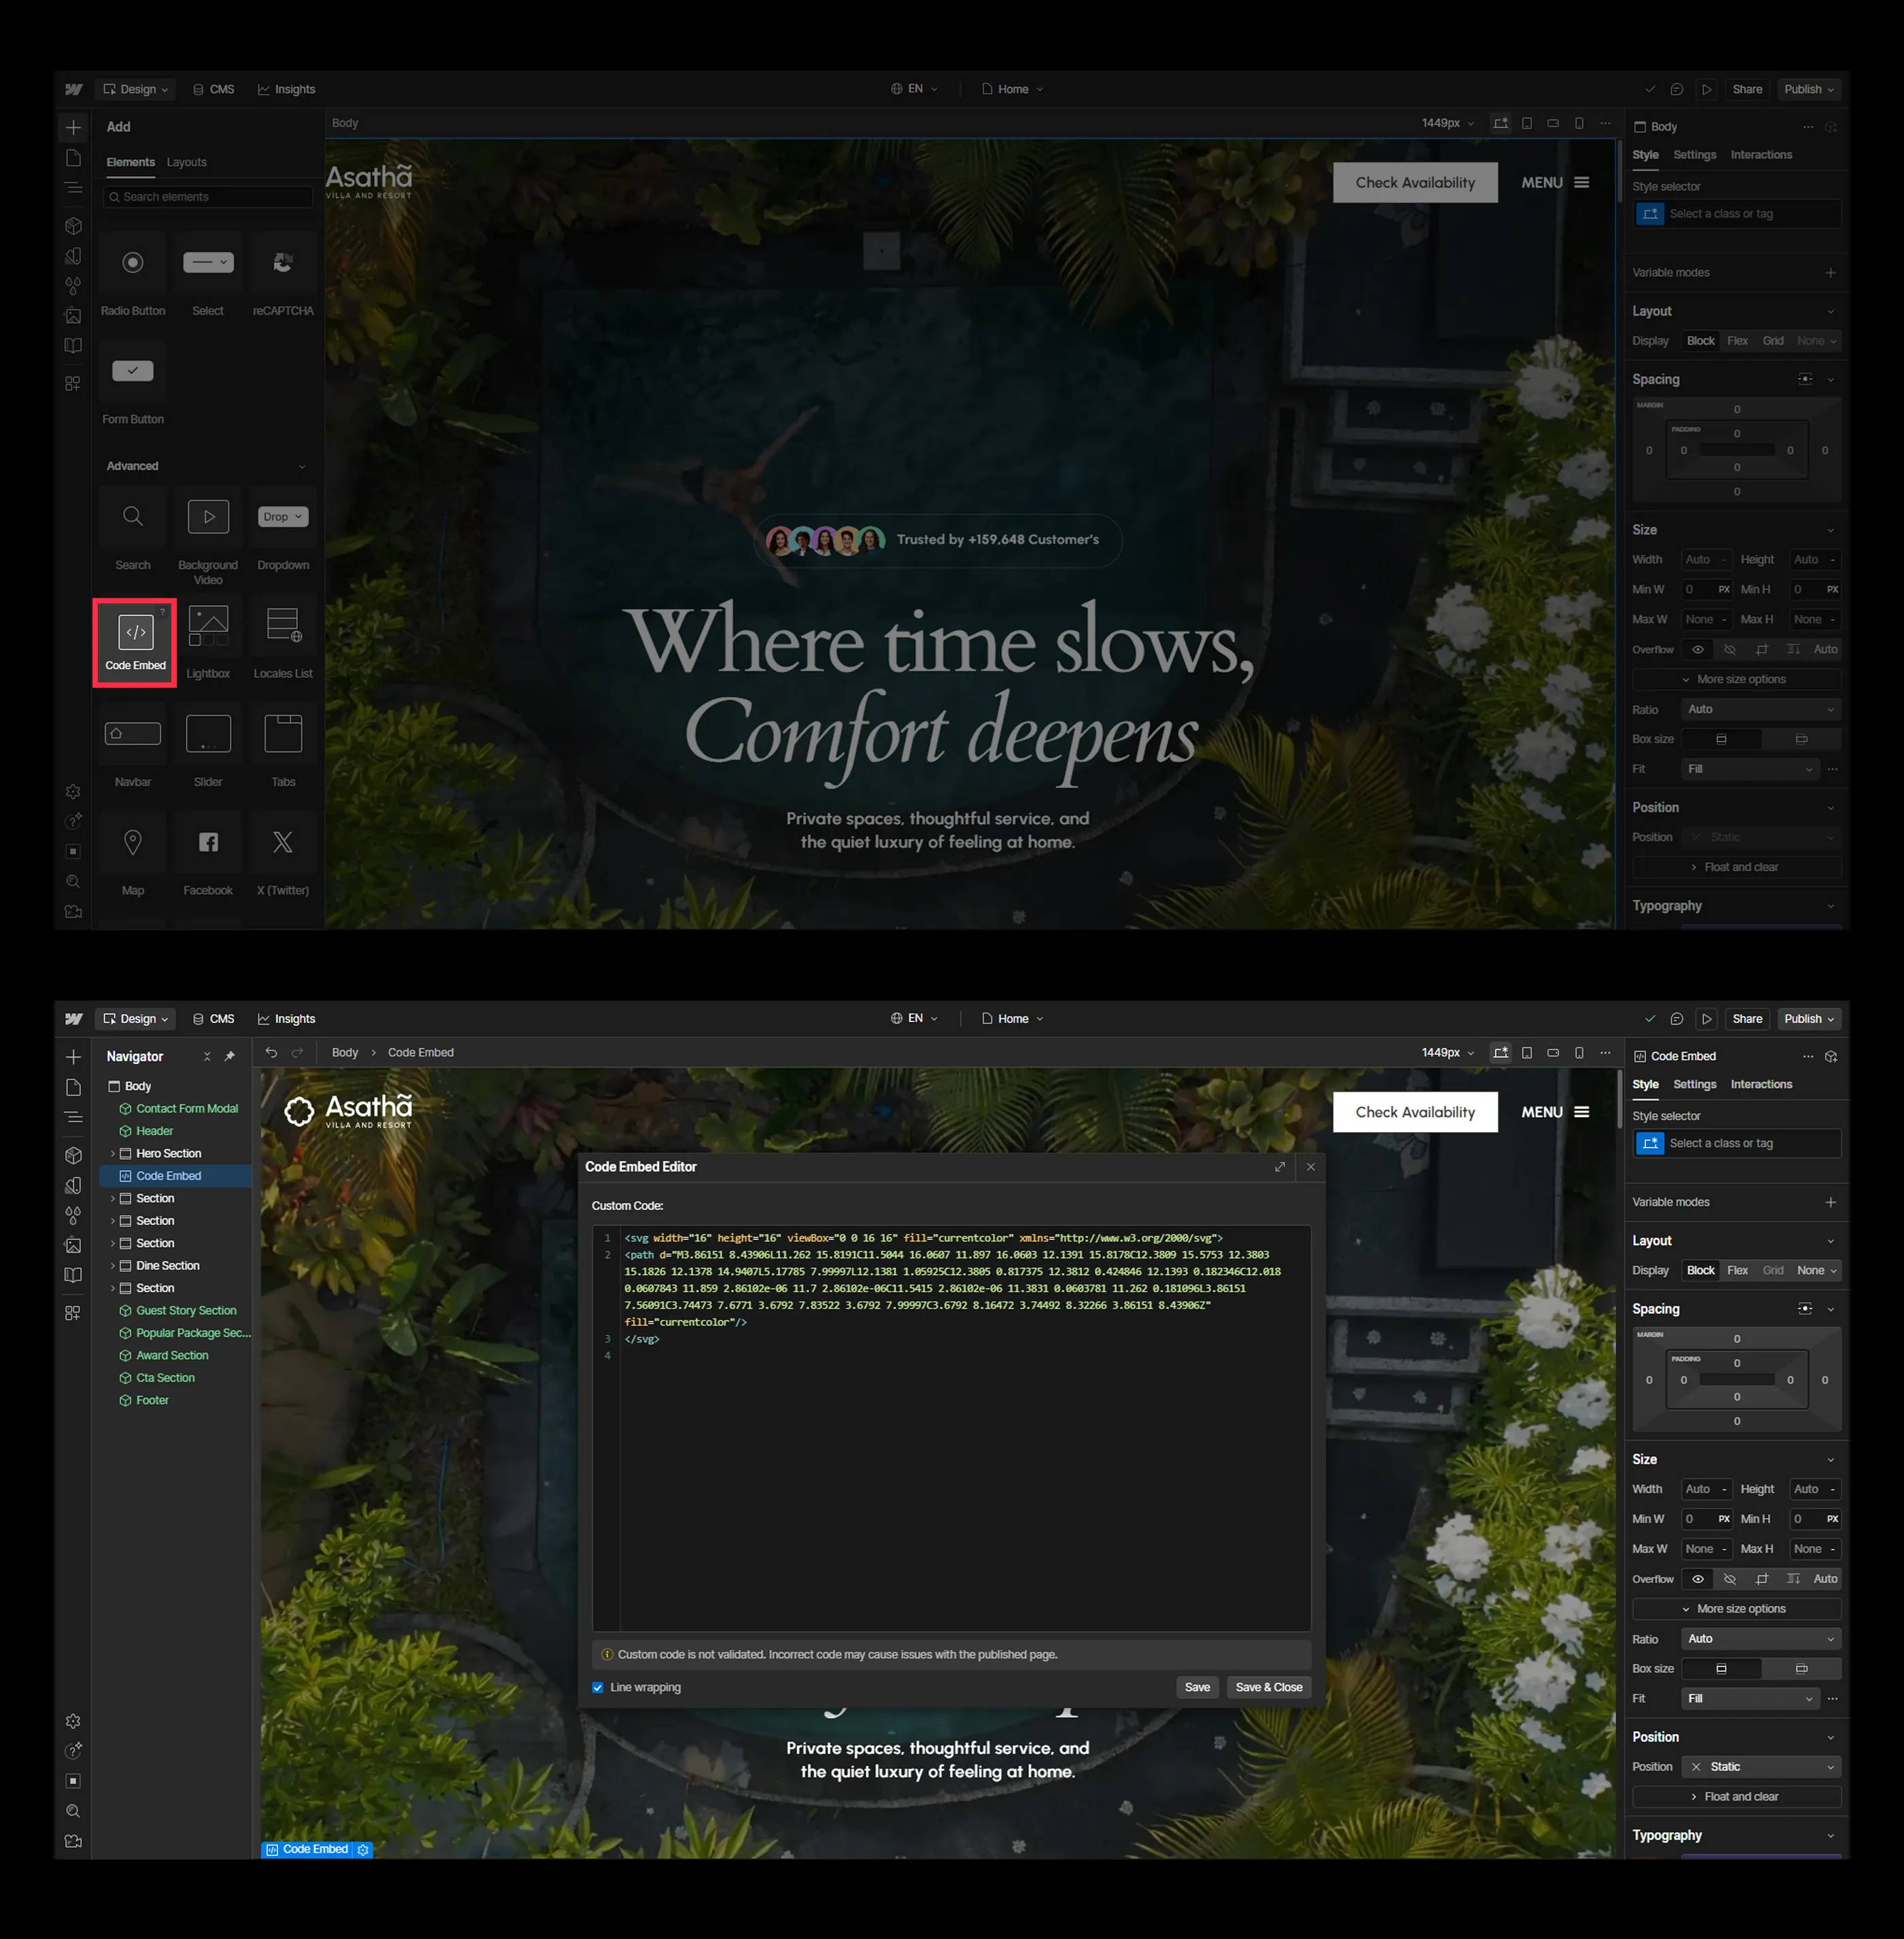The height and width of the screenshot is (1939, 1904).
Task: Open settings gear on Code Embed label
Action: point(363,1850)
